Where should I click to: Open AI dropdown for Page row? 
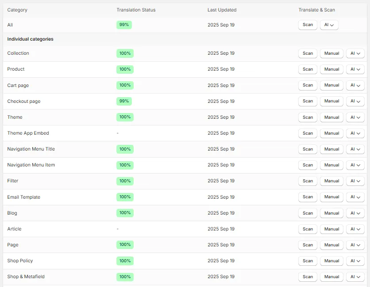[x=355, y=245]
